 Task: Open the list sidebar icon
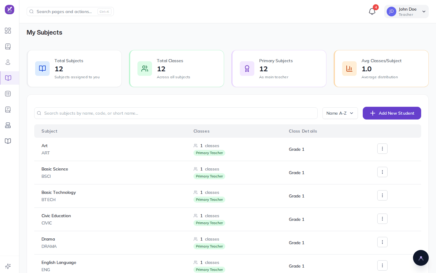coord(8,94)
